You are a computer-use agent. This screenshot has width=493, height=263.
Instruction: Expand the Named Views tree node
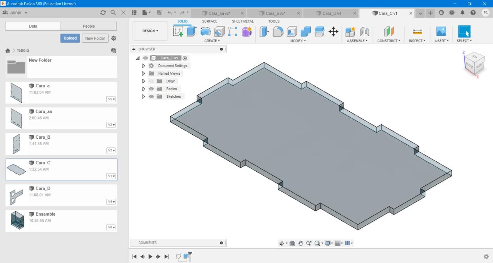click(143, 73)
